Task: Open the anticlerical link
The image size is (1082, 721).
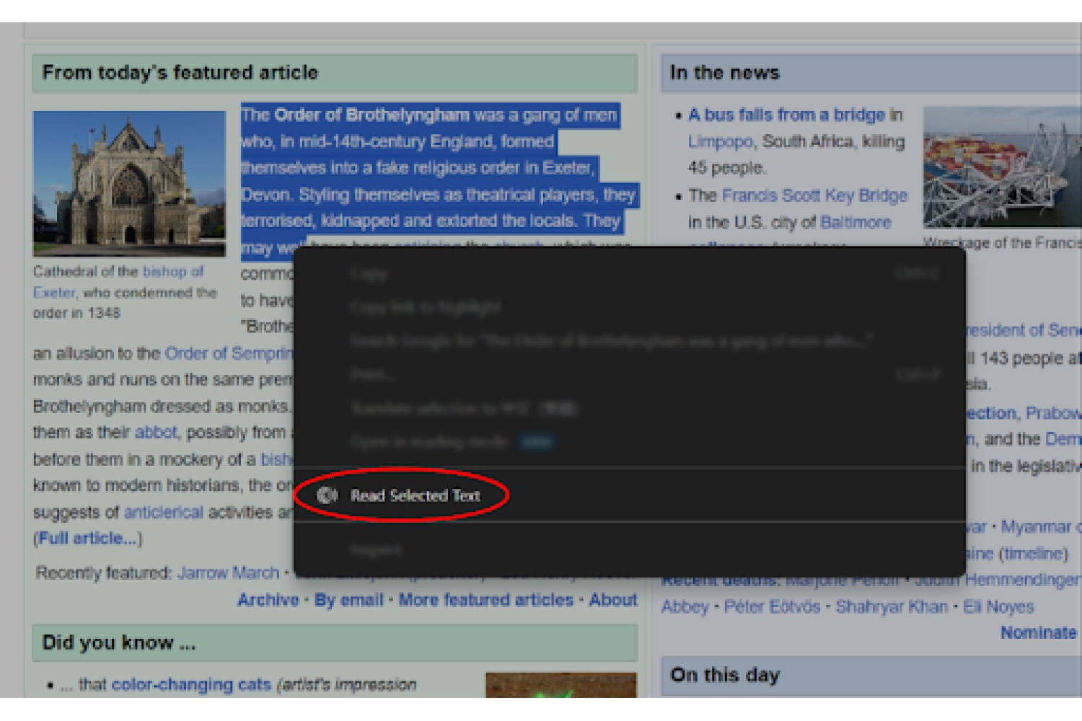Action: coord(163,513)
